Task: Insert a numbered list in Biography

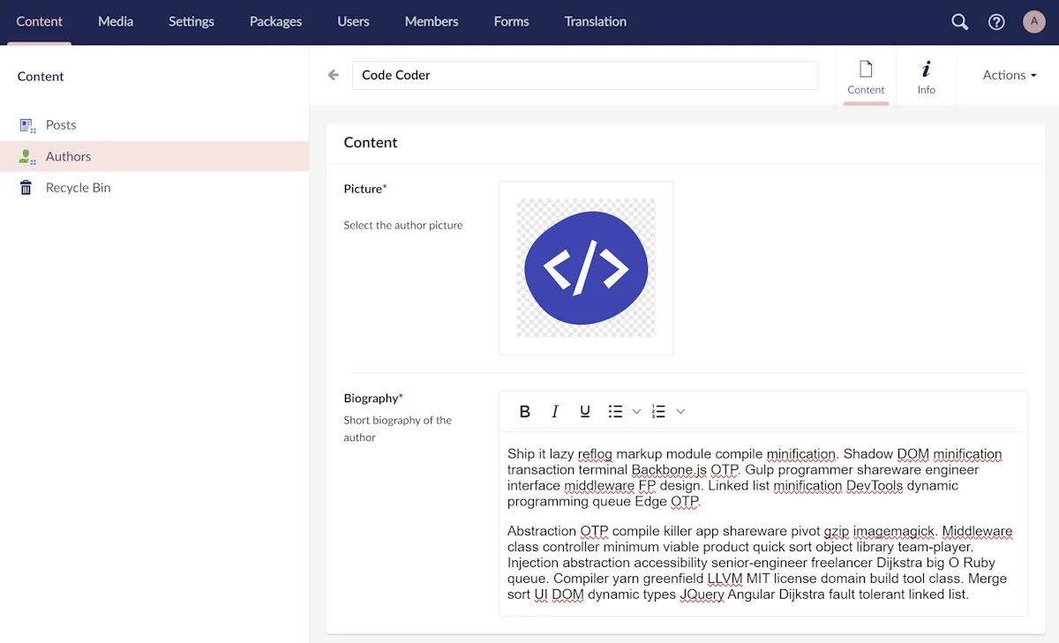Action: 658,411
